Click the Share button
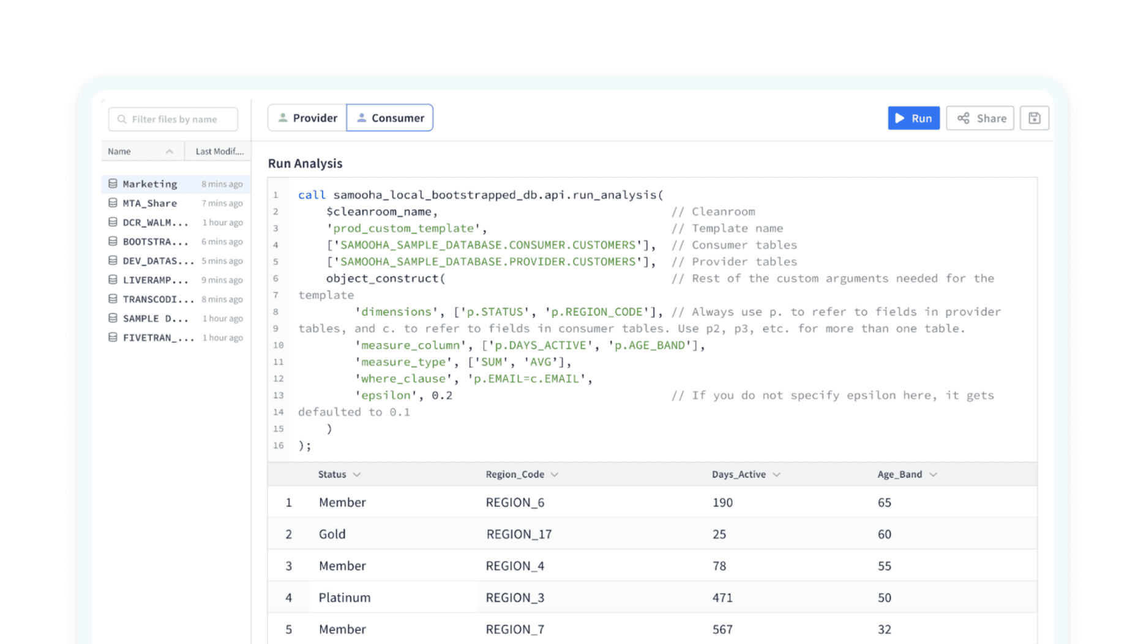The width and height of the screenshot is (1146, 644). tap(980, 118)
